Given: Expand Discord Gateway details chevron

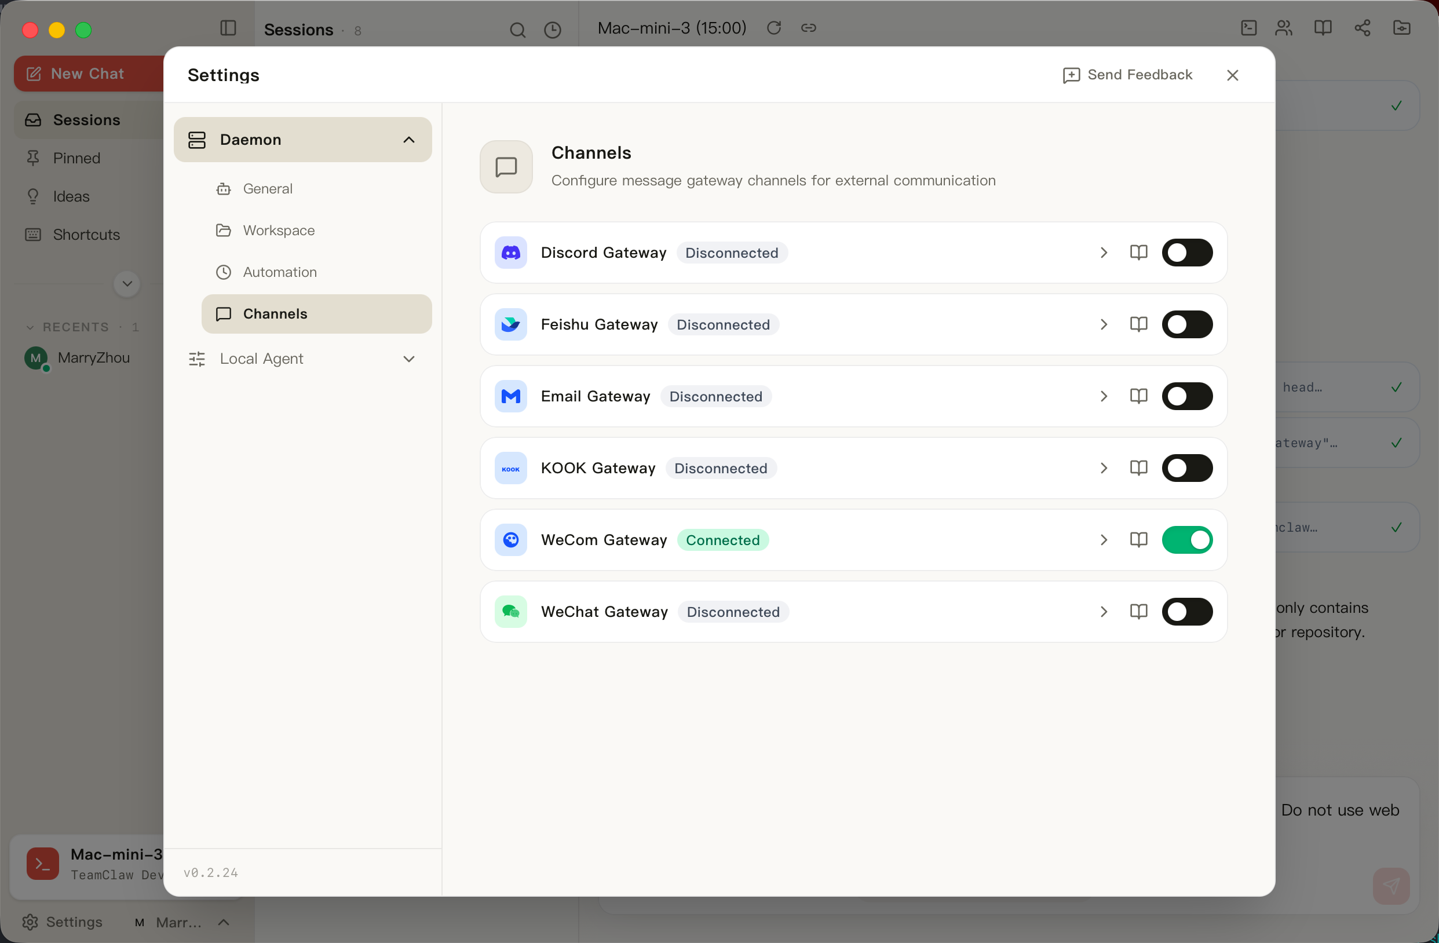Looking at the screenshot, I should 1104,253.
